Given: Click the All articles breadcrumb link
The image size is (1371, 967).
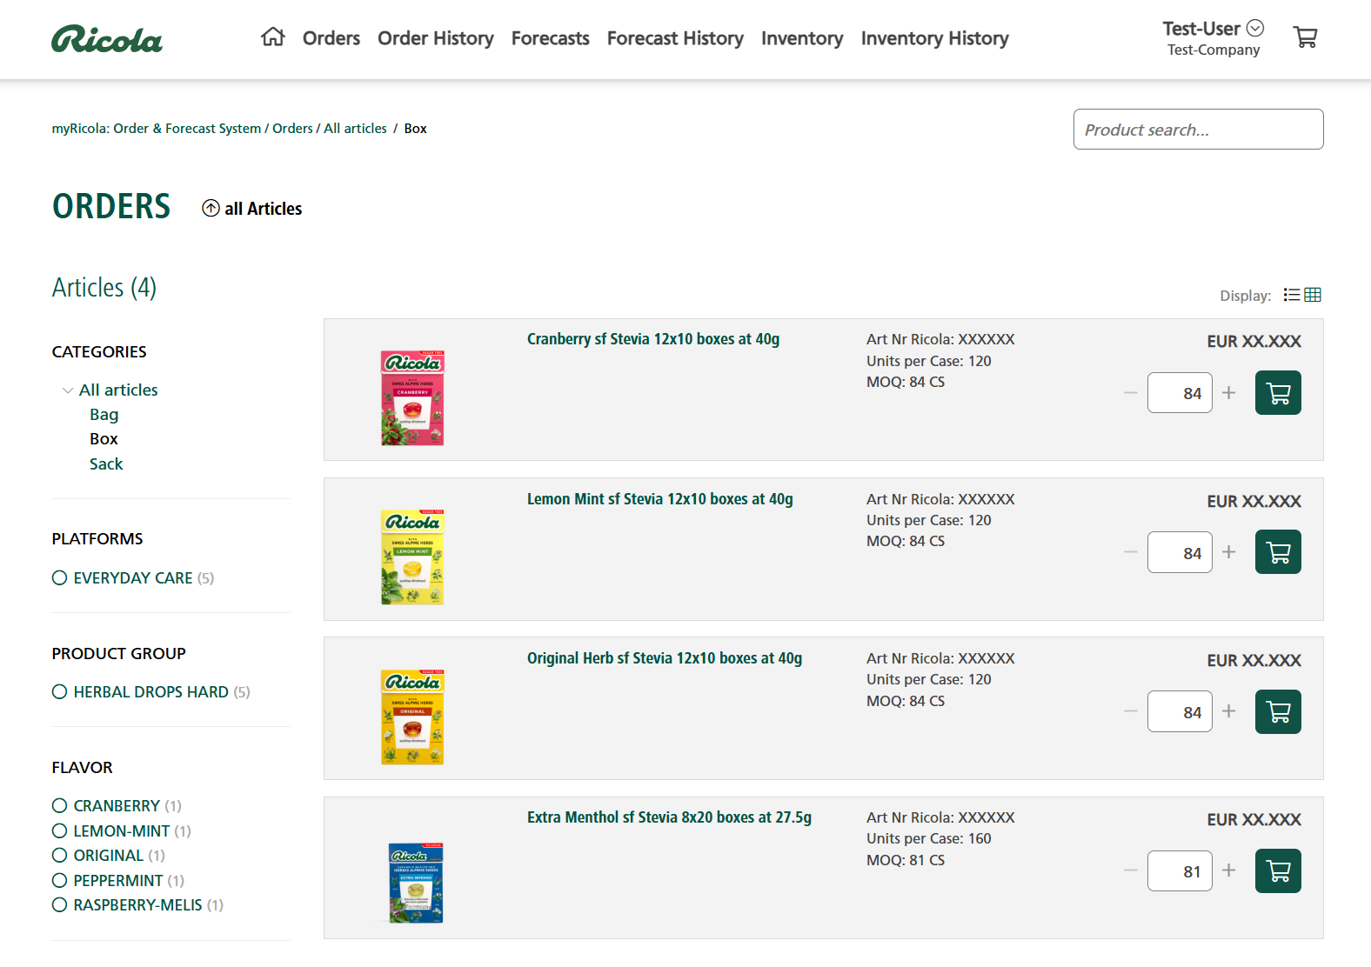Looking at the screenshot, I should tap(356, 129).
